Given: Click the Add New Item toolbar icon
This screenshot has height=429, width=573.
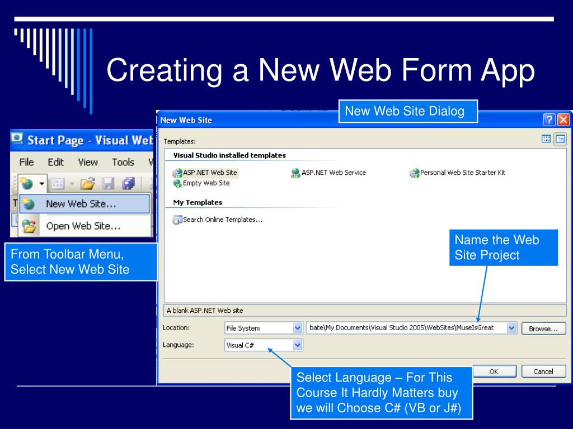Looking at the screenshot, I should tap(58, 183).
